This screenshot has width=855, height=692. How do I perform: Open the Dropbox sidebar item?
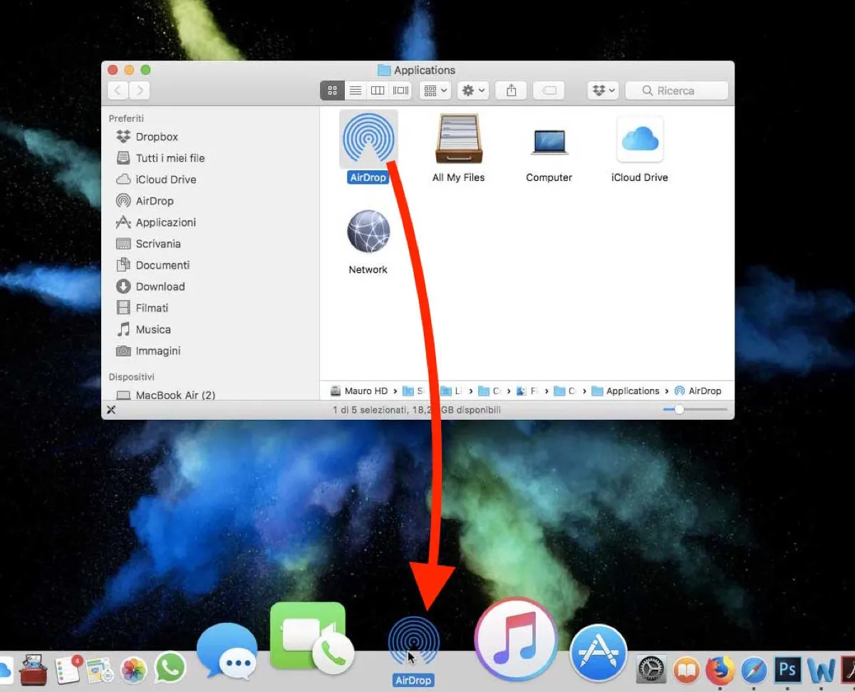click(x=154, y=136)
